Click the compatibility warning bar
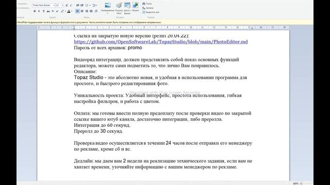Viewport: 330px width, 185px height. tap(165, 22)
